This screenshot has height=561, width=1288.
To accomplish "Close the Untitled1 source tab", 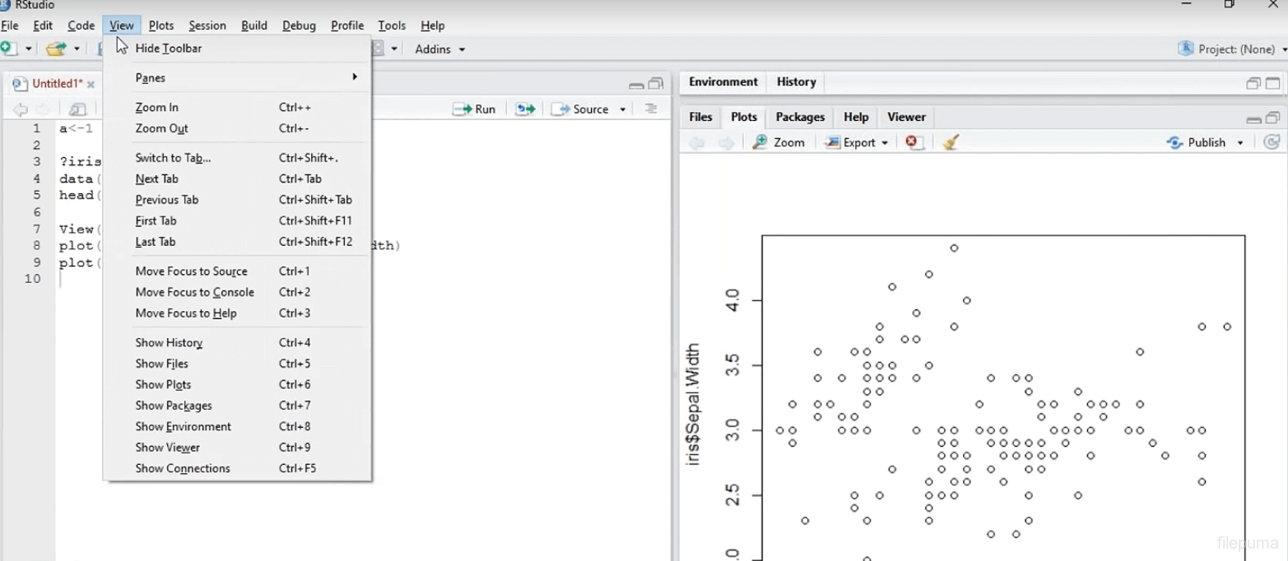I will click(x=91, y=83).
